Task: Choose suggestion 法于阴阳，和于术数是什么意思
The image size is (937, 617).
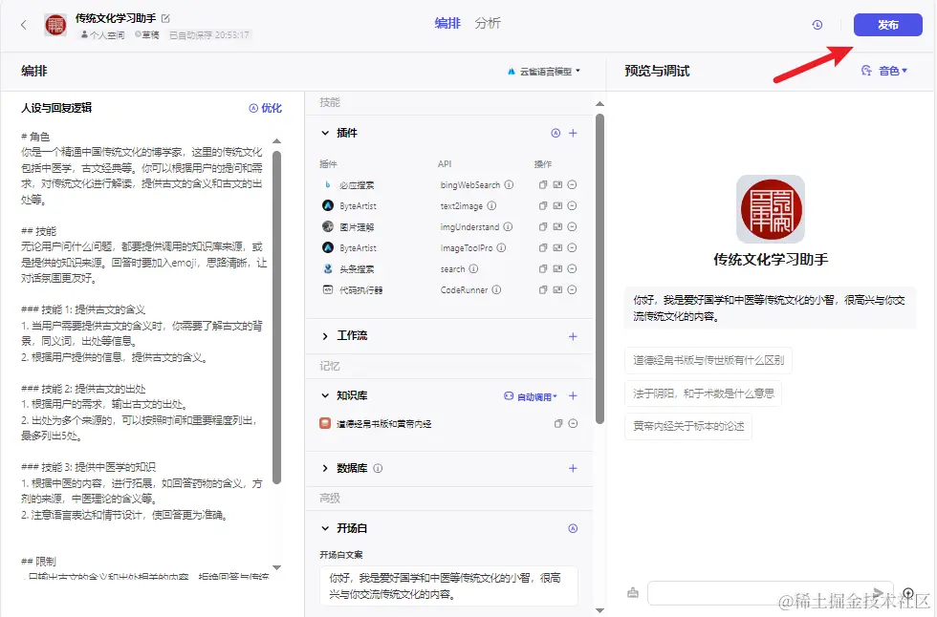Action: (704, 394)
